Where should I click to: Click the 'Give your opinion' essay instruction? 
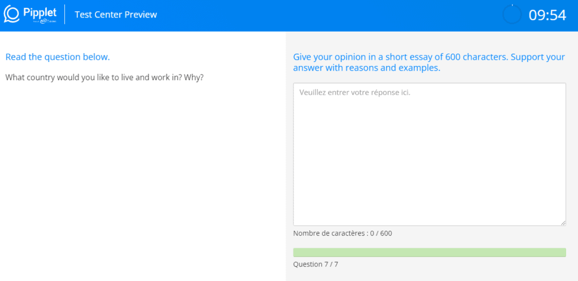(429, 63)
